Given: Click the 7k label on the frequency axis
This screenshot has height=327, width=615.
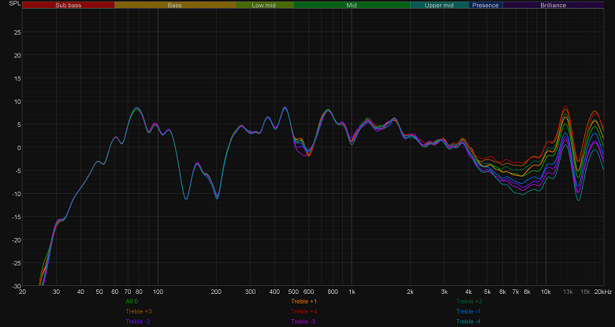Looking at the screenshot, I should tap(516, 292).
